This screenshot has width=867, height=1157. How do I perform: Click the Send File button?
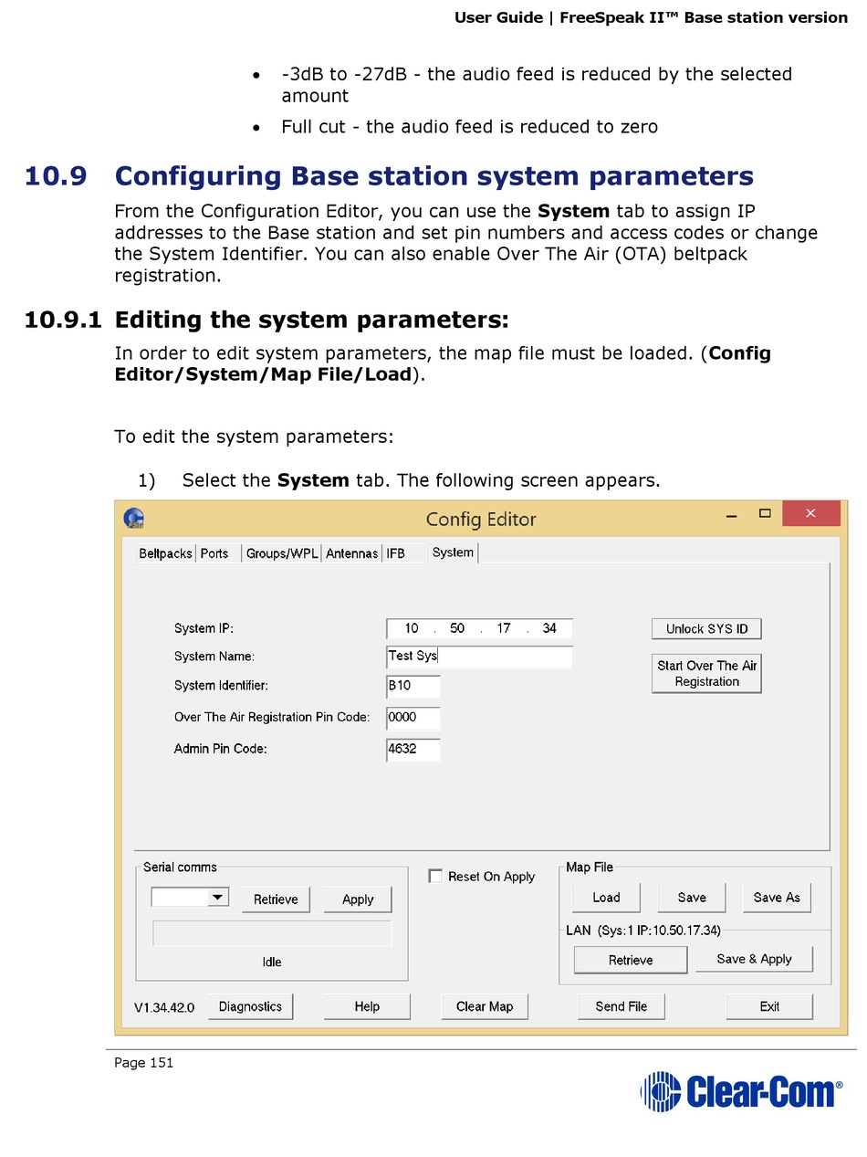coord(622,1006)
